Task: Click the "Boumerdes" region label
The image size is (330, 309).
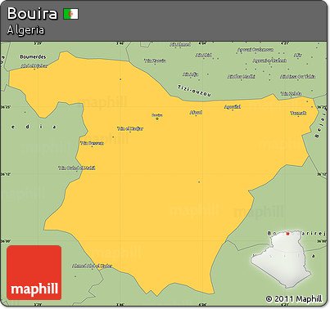Action: pos(33,56)
